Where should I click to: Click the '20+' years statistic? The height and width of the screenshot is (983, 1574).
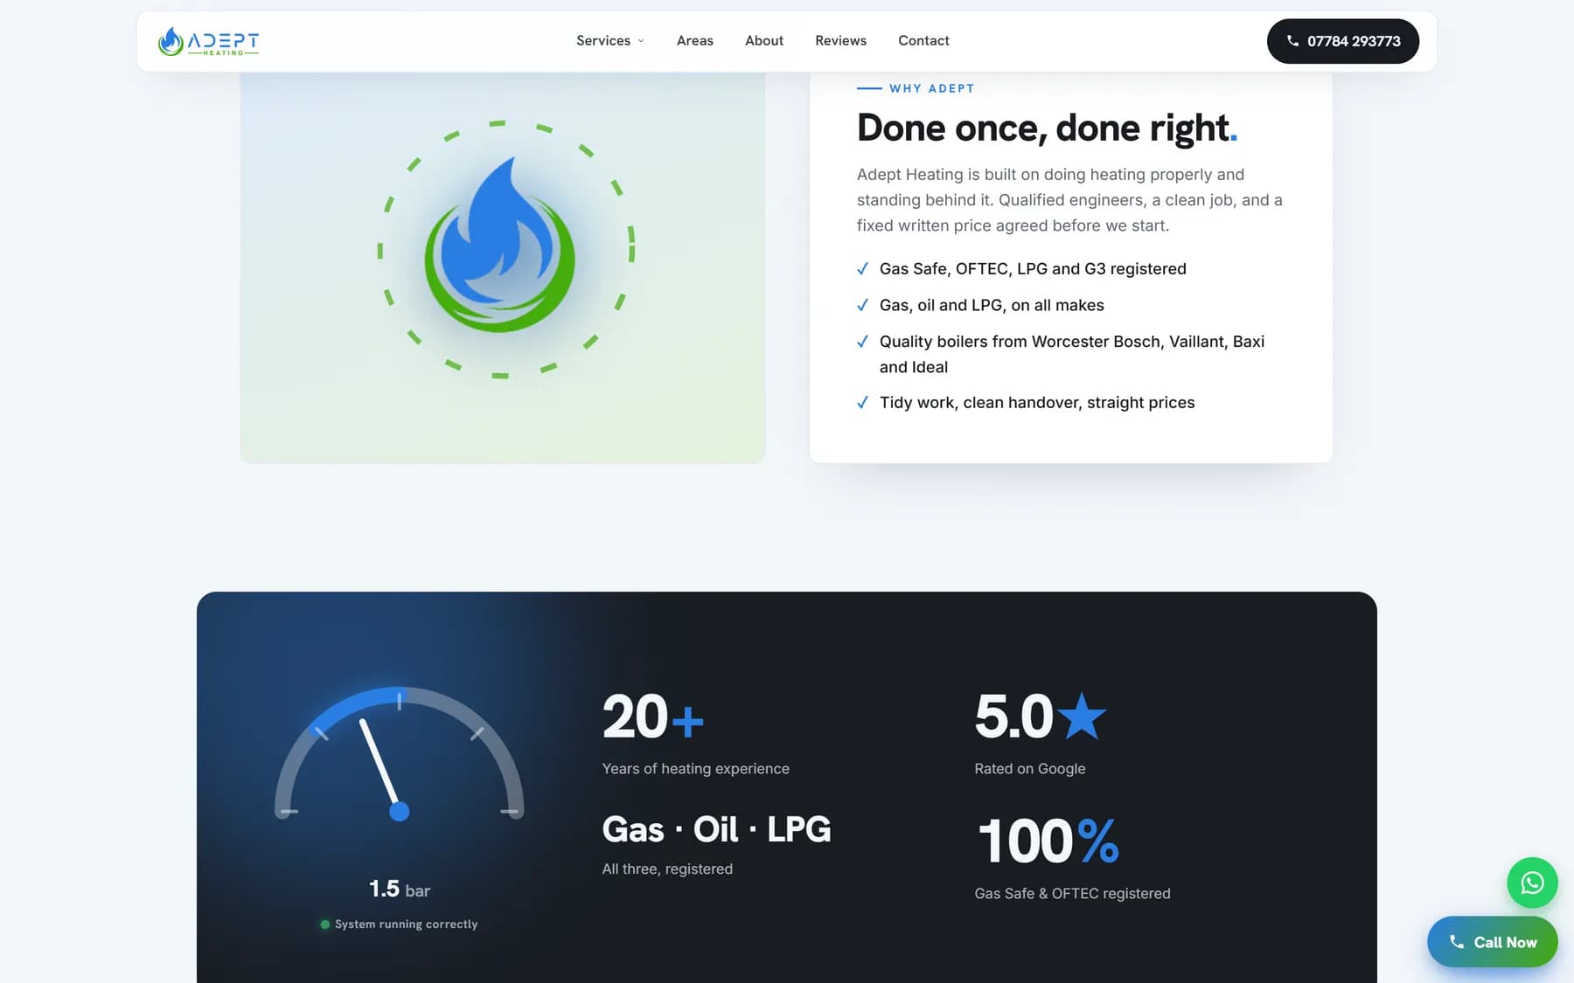[x=652, y=716]
